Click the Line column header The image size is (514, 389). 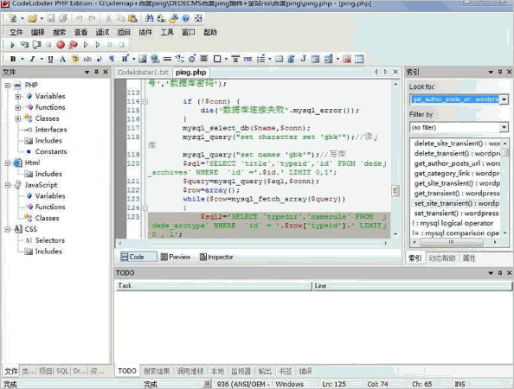[x=412, y=286]
